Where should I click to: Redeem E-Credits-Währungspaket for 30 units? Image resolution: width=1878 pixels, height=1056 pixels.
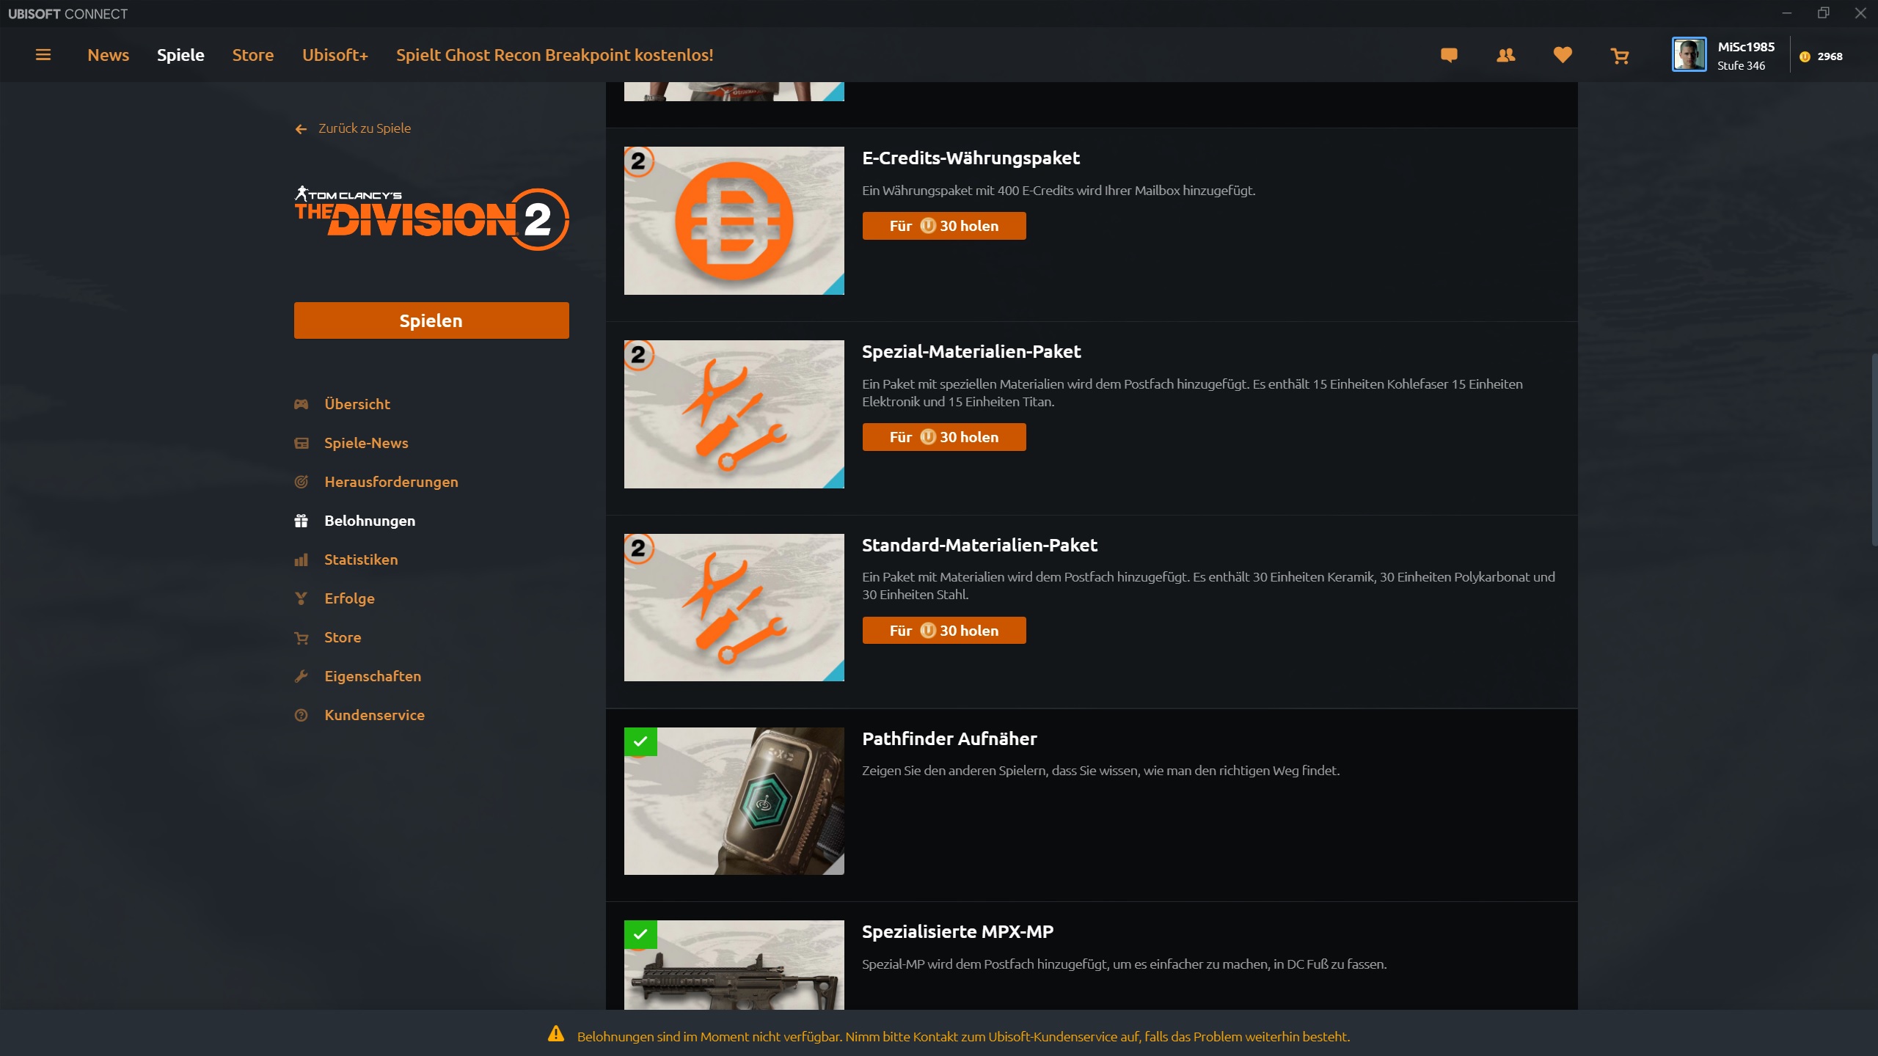[x=943, y=226]
